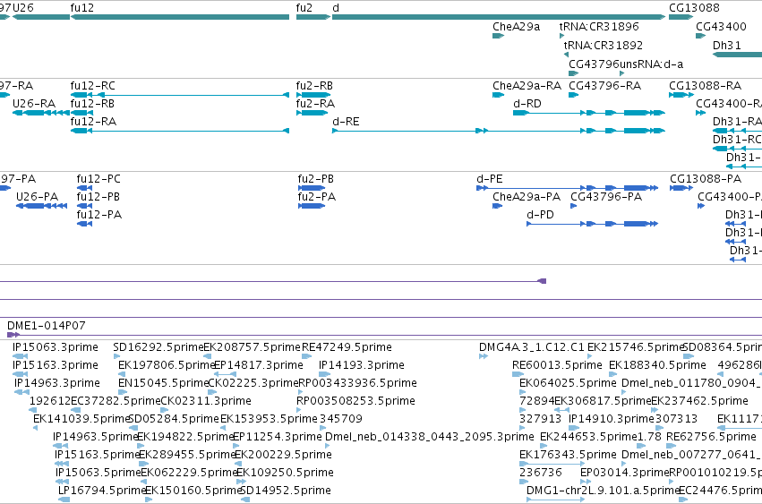Select the EK153953.5prime EST label
Viewport: 762px width, 504px height.
pyautogui.click(x=269, y=419)
